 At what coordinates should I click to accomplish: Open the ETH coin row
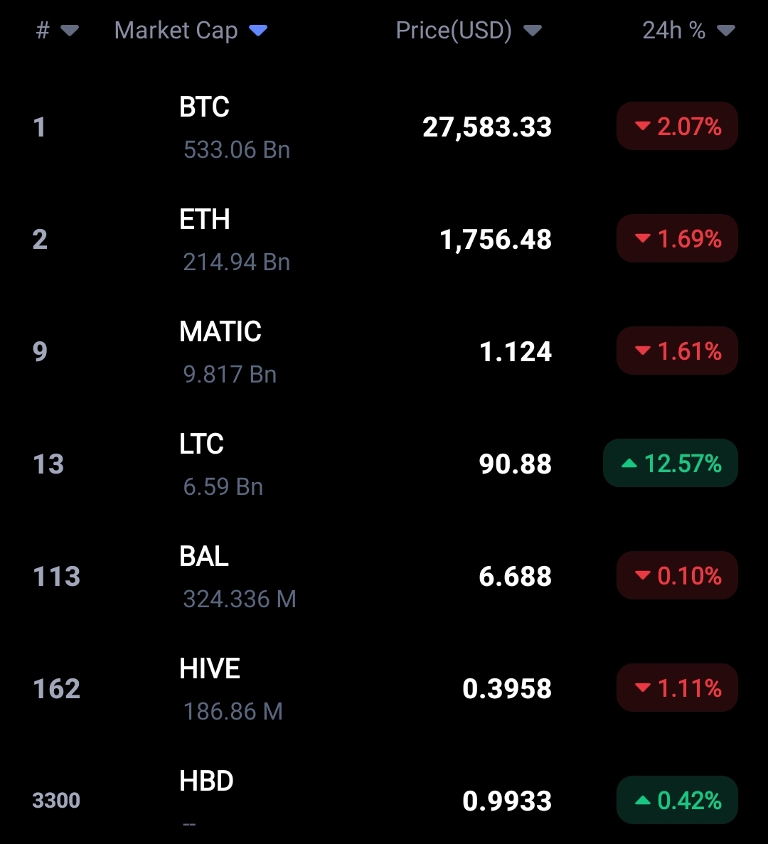coord(384,240)
